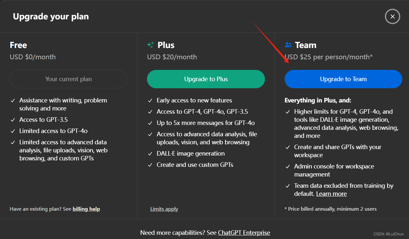Image resolution: width=409 pixels, height=239 pixels.
Task: Click Plus plan advanced data analysis feature text
Action: [x=207, y=138]
